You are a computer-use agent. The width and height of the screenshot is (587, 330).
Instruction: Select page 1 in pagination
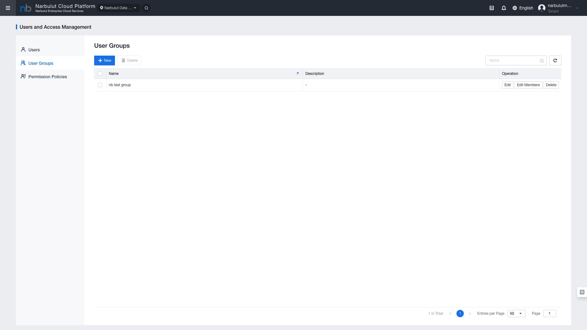(x=460, y=313)
